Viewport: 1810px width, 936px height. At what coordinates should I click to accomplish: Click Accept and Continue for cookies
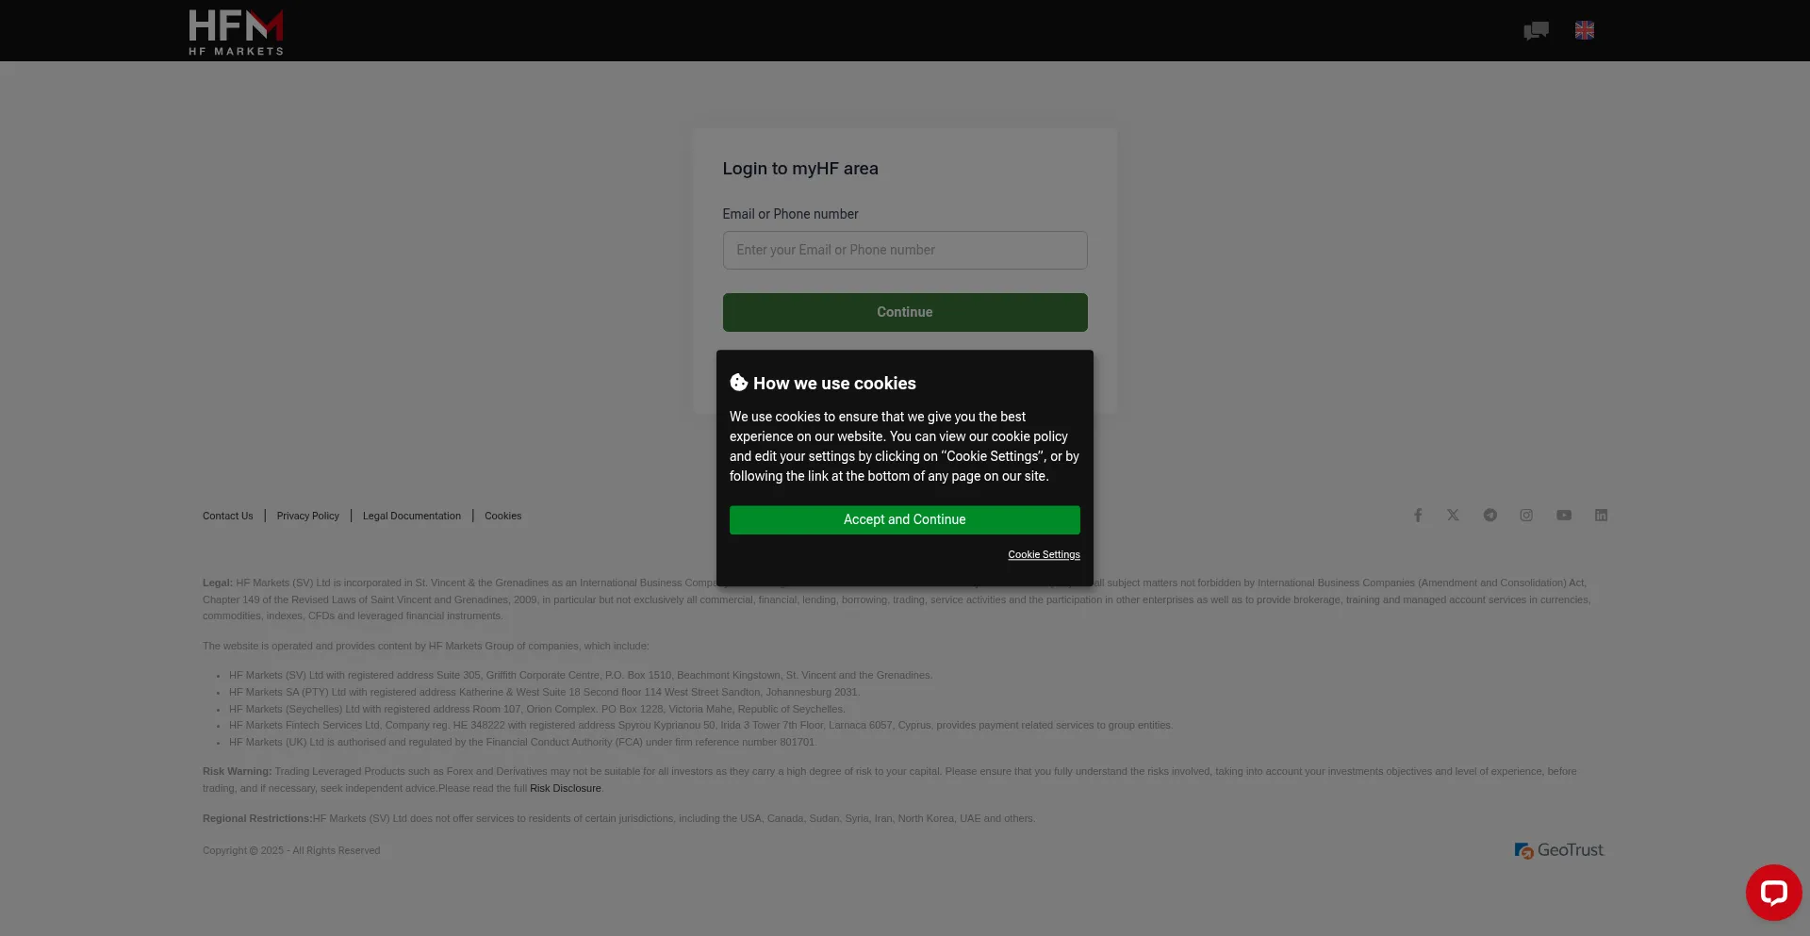pyautogui.click(x=904, y=519)
